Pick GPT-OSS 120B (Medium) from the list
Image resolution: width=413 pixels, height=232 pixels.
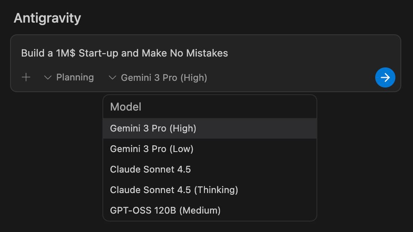pyautogui.click(x=165, y=210)
